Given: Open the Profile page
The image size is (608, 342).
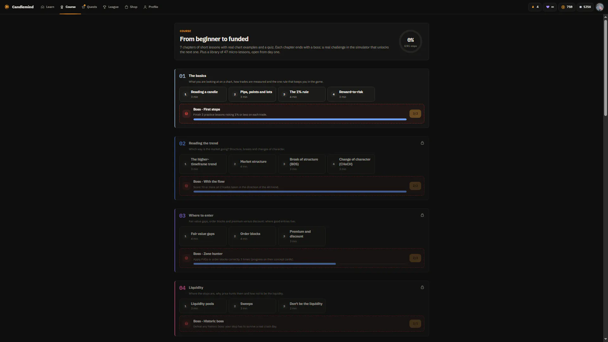Looking at the screenshot, I should coord(151,7).
